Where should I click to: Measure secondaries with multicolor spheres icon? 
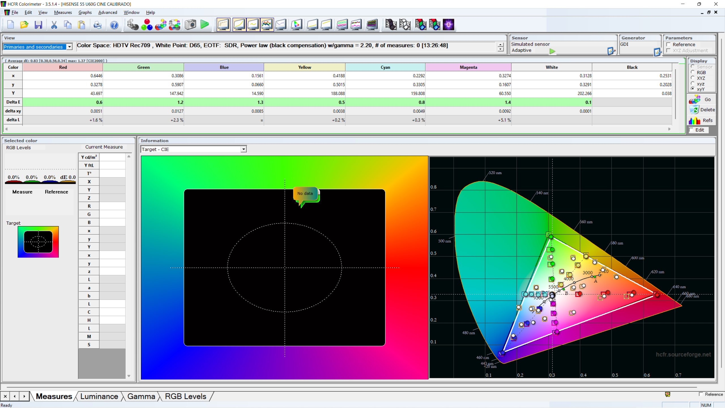(x=161, y=25)
